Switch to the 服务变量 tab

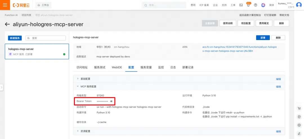pos(146,67)
